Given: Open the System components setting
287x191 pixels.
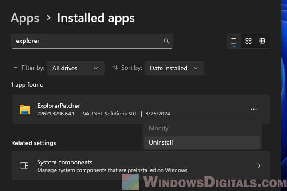Looking at the screenshot, I should pyautogui.click(x=140, y=166).
